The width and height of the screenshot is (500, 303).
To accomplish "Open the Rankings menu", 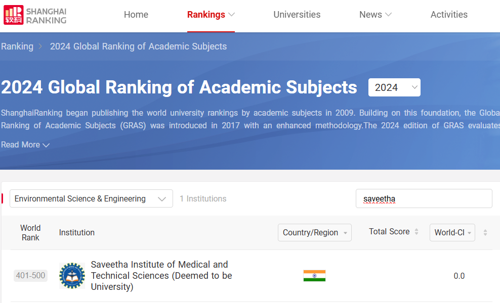I will pos(211,15).
